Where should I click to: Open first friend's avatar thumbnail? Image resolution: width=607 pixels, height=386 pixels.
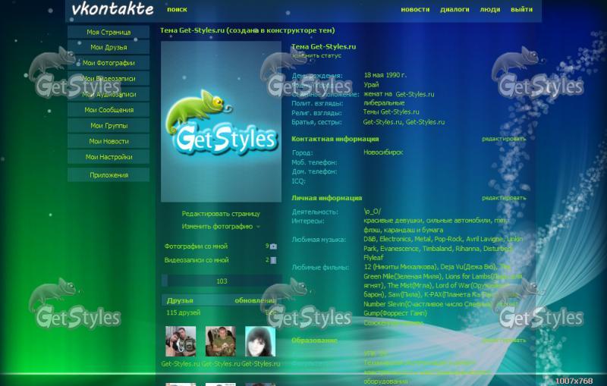click(181, 341)
